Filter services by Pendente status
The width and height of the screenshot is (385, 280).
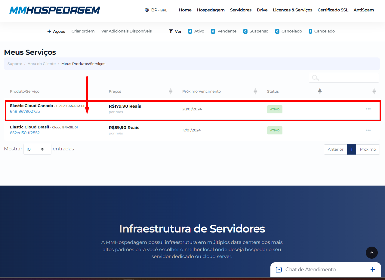[x=223, y=31]
